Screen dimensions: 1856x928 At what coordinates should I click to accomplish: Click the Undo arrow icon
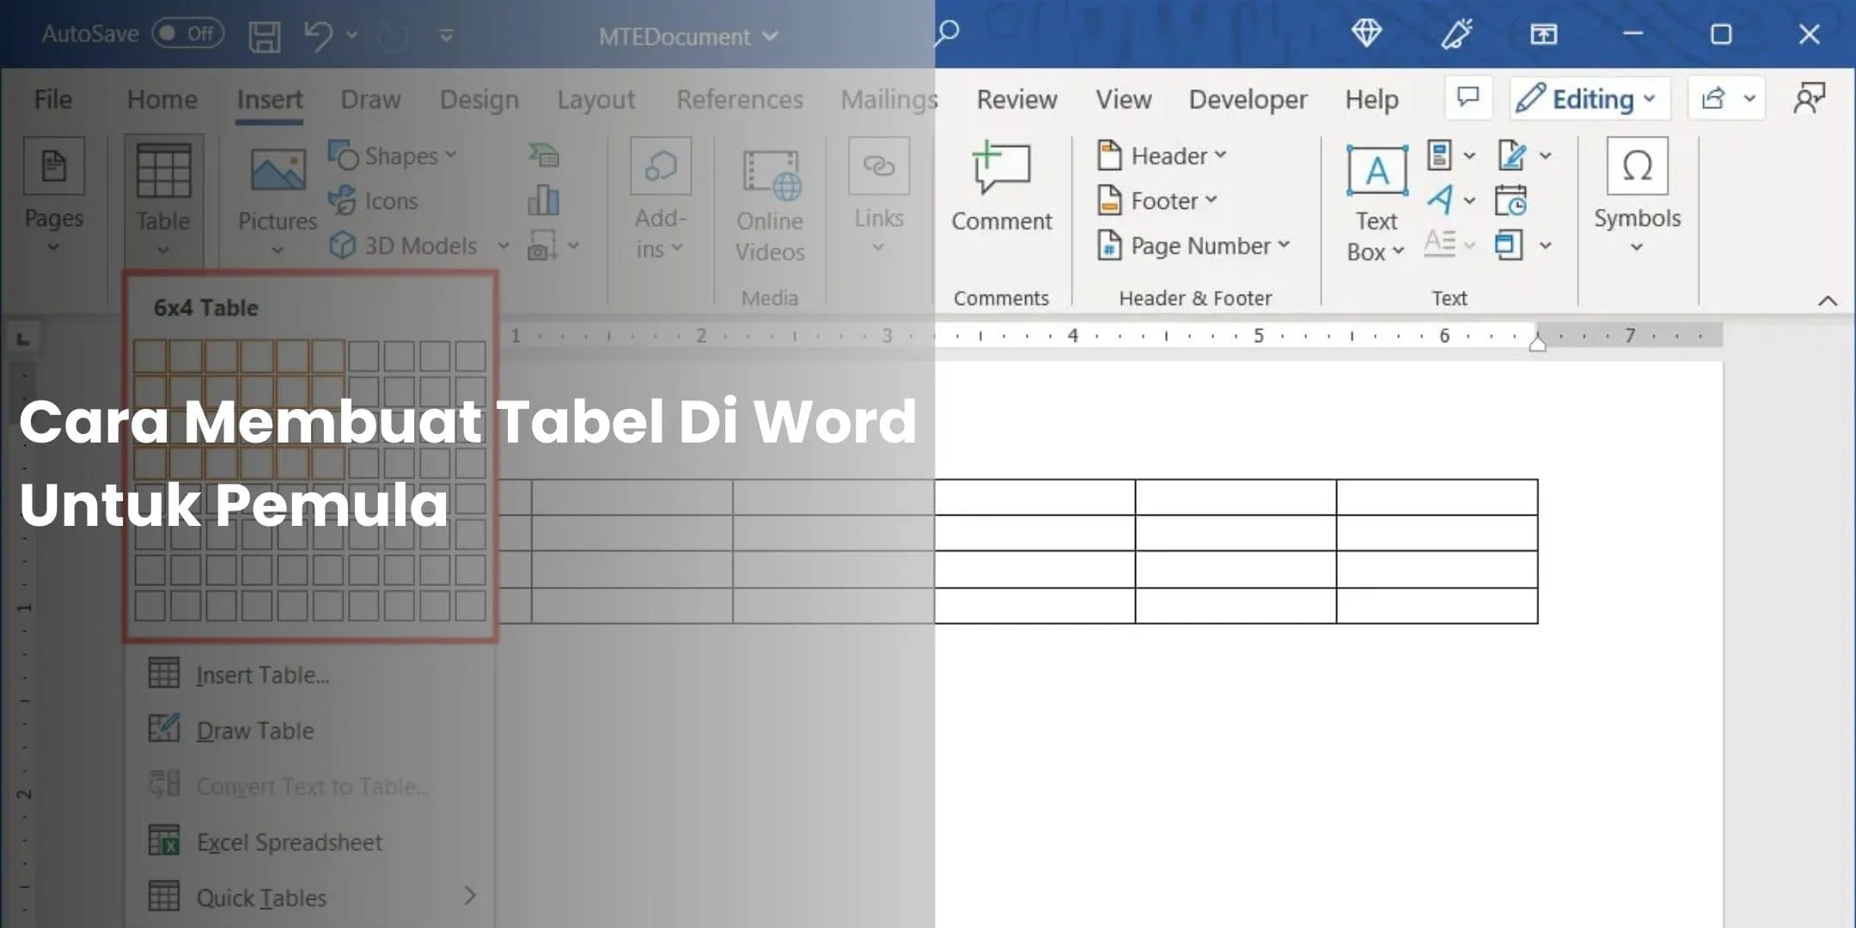coord(319,35)
